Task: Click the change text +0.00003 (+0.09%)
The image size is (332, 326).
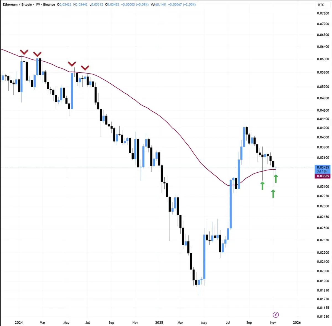Action: (x=135, y=5)
